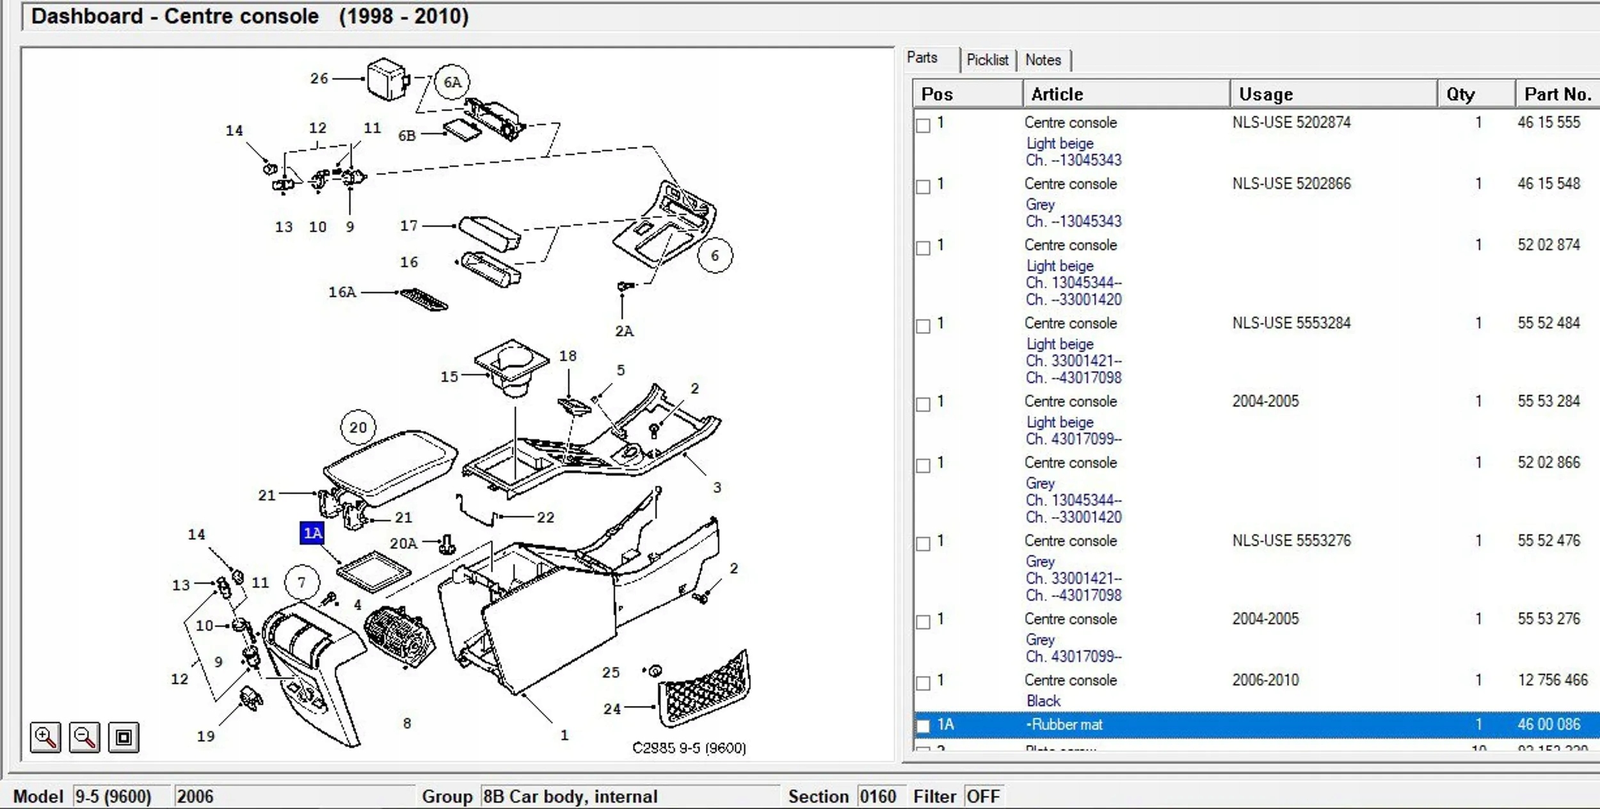
Task: Open the Notes tab
Action: 1043,60
